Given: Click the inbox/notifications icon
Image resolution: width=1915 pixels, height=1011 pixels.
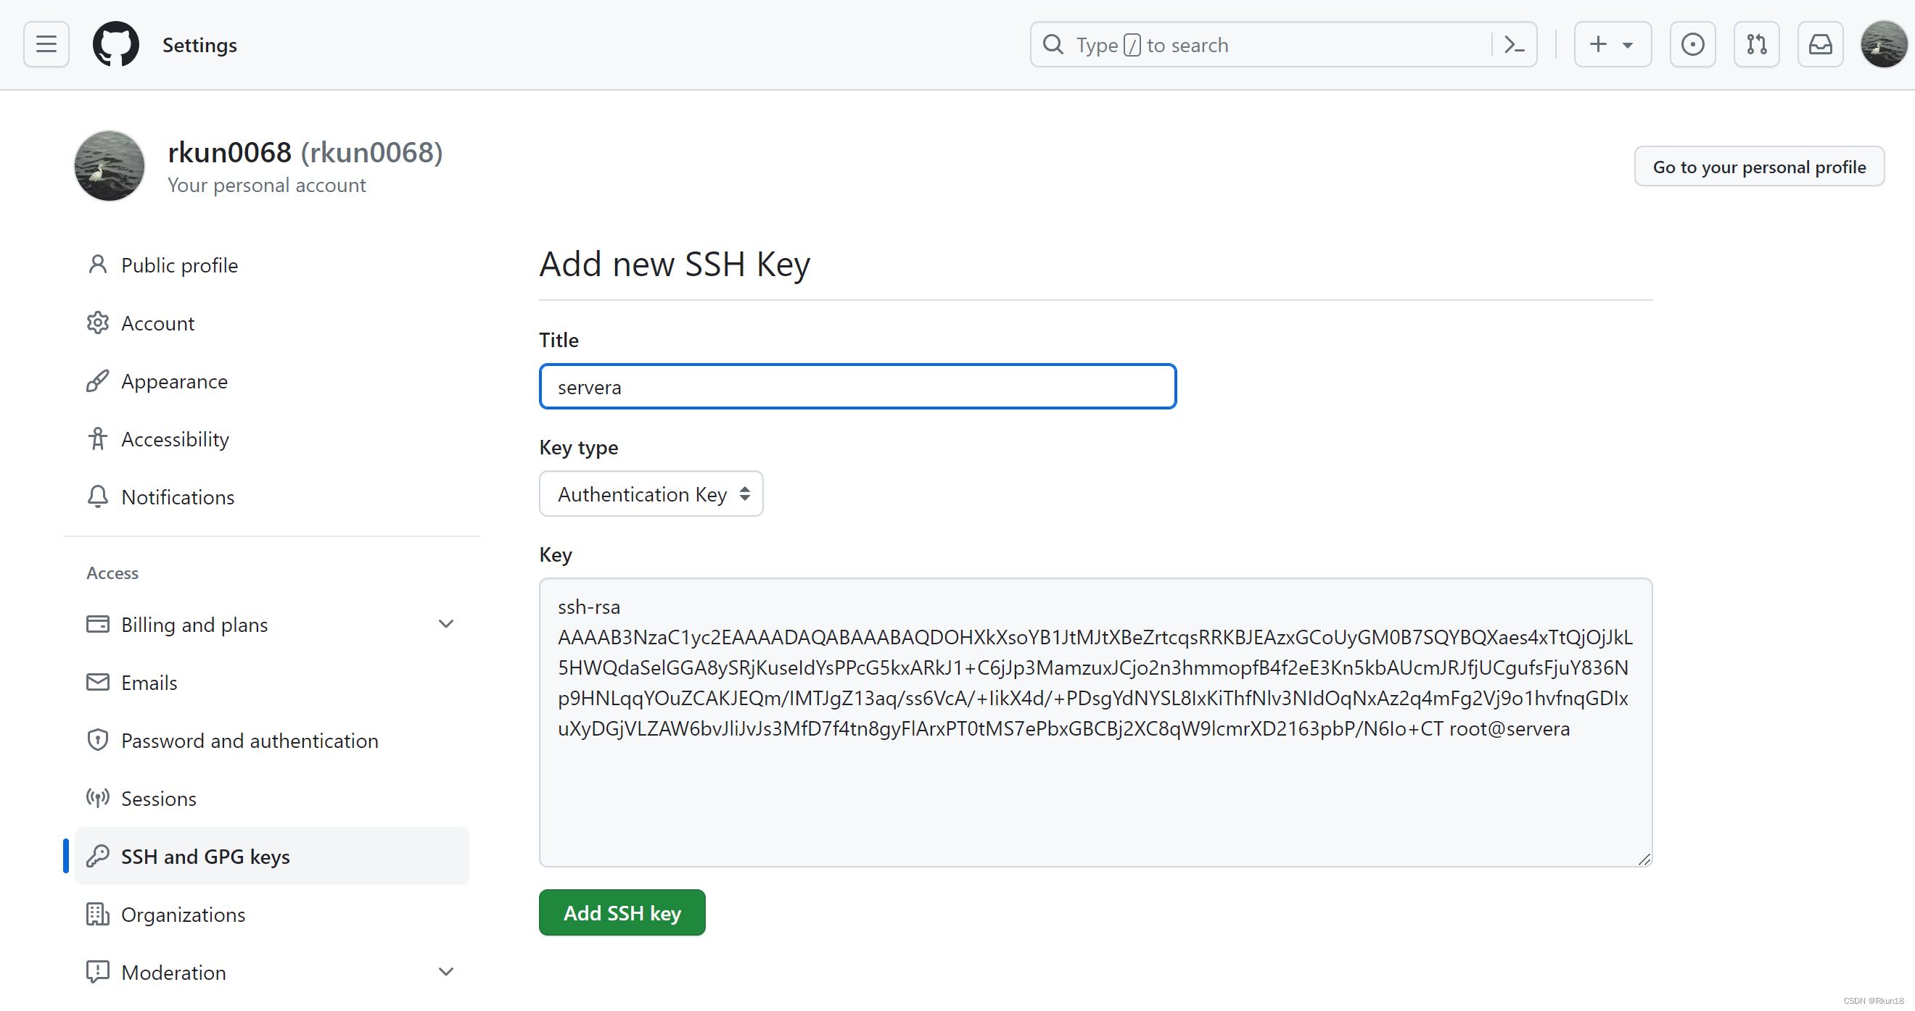Looking at the screenshot, I should 1819,44.
